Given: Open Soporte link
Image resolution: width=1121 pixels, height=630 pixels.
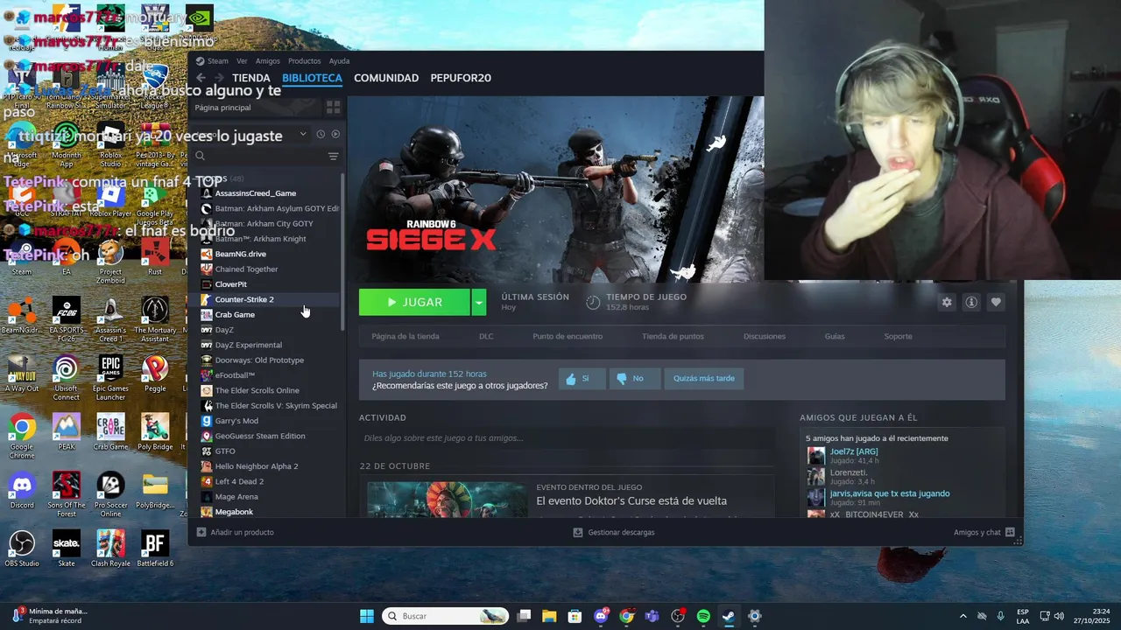Looking at the screenshot, I should 898,336.
